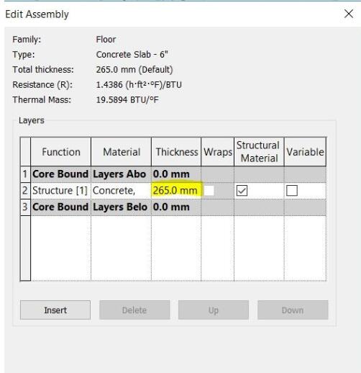Click the Structural Material column header
Image resolution: width=361 pixels, height=373 pixels.
point(259,152)
